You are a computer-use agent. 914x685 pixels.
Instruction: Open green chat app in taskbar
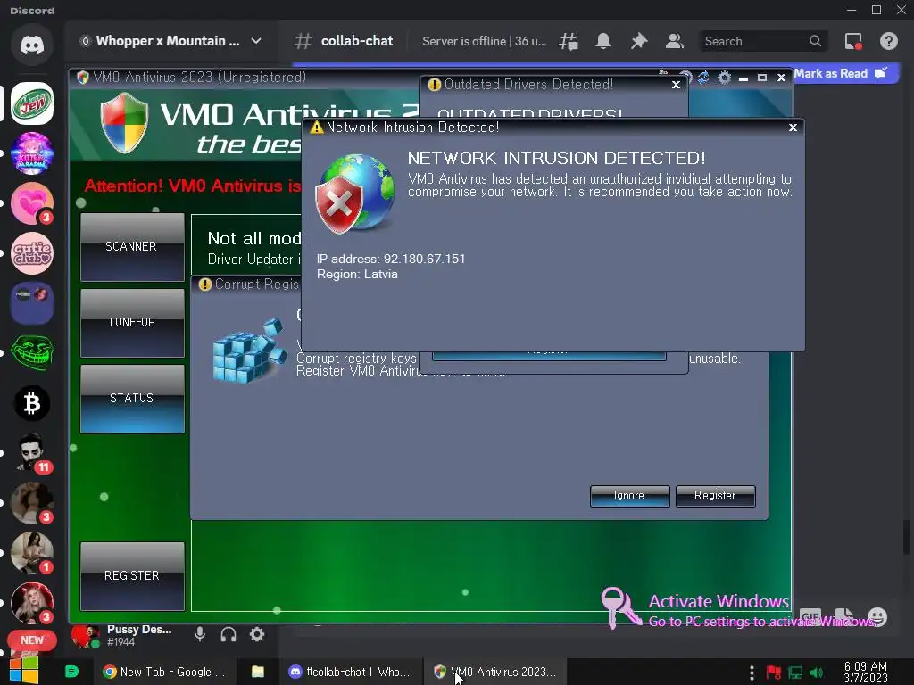71,672
